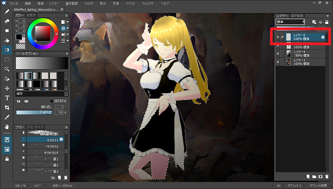Image resolution: width=333 pixels, height=189 pixels.
Task: Click the gradient reverse arrows icon
Action: coord(19,101)
